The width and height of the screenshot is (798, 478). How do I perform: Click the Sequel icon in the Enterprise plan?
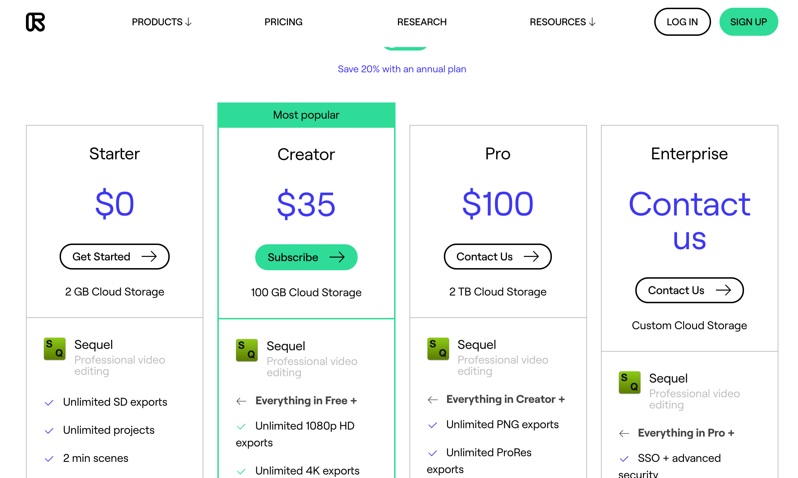(x=630, y=383)
